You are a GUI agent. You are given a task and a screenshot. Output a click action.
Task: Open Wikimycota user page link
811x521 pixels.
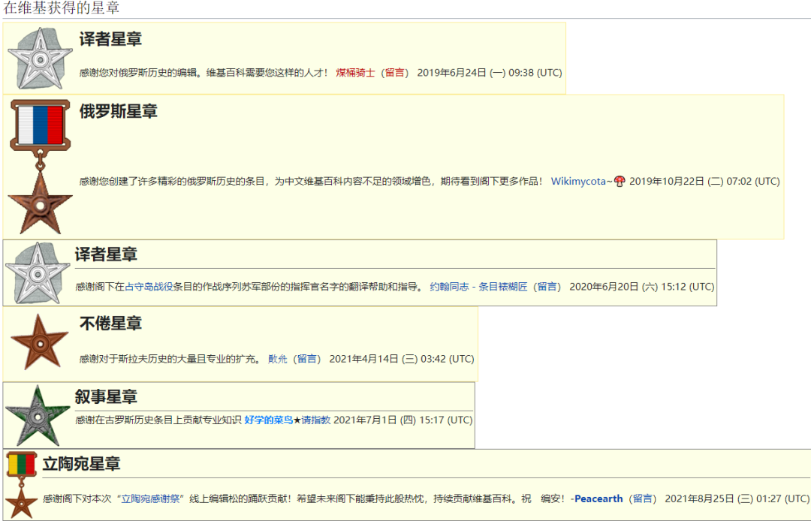point(579,182)
